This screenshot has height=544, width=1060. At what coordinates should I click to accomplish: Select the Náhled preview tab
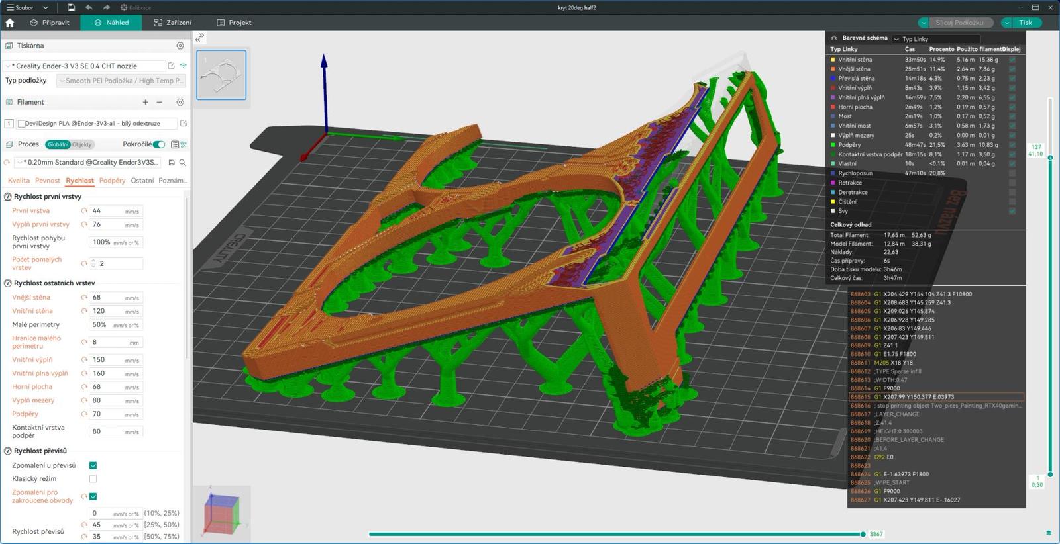(x=111, y=23)
